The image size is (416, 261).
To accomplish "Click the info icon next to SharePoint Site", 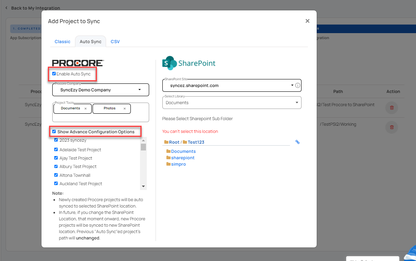I will [x=298, y=85].
